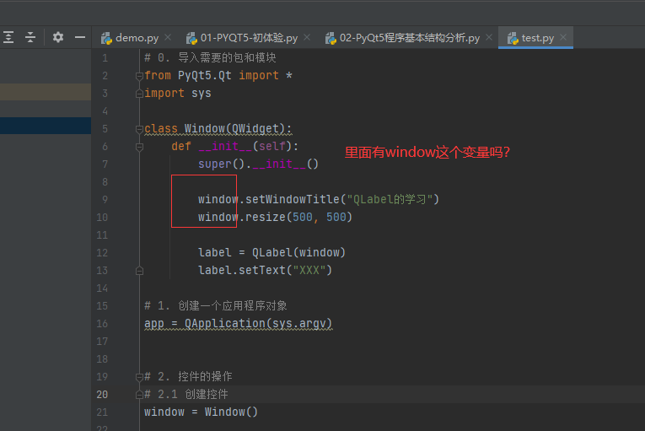The height and width of the screenshot is (431, 645).
Task: Click the comment '# 1. 创建一个应用程序对象'
Action: point(216,306)
